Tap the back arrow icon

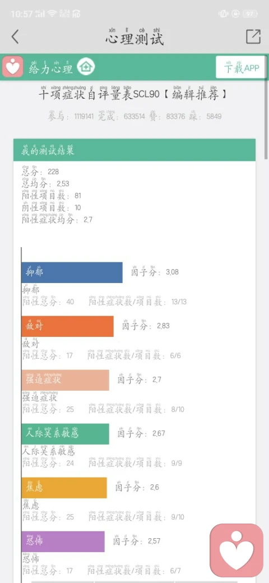point(15,37)
